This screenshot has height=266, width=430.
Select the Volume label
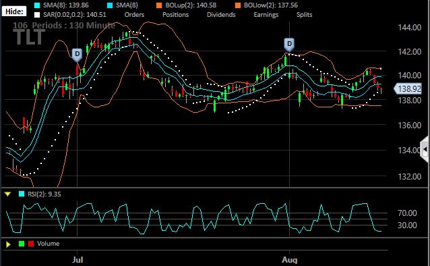click(49, 244)
